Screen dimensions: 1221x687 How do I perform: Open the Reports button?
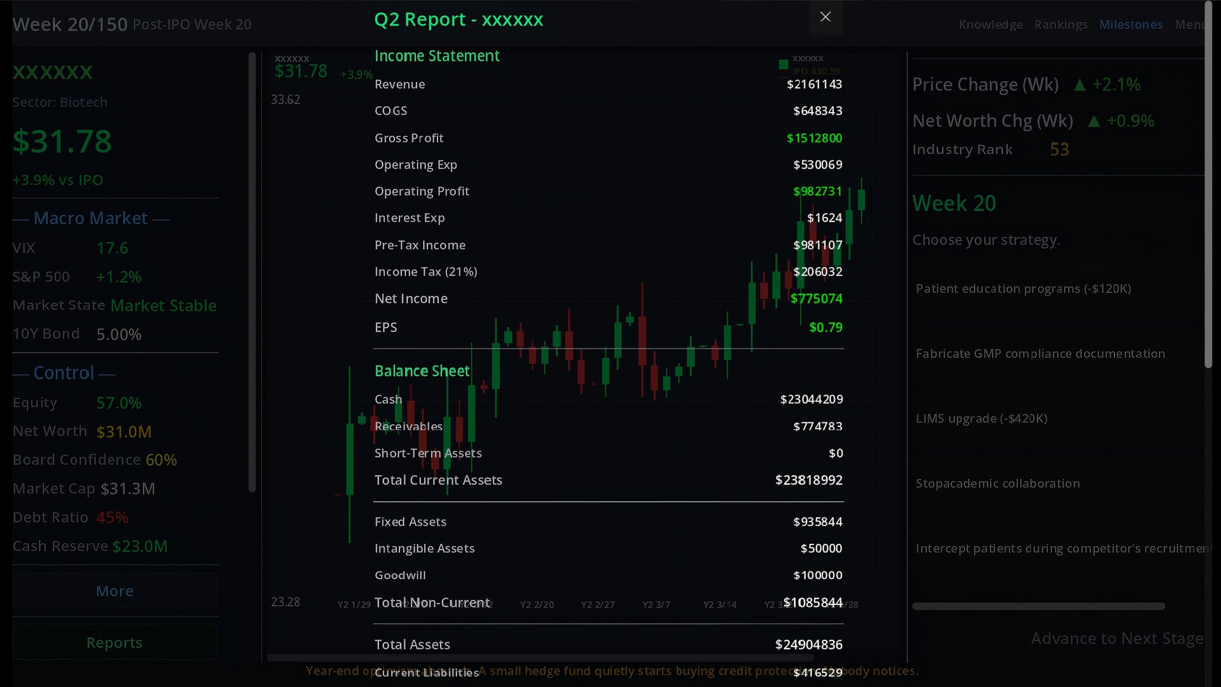(115, 642)
